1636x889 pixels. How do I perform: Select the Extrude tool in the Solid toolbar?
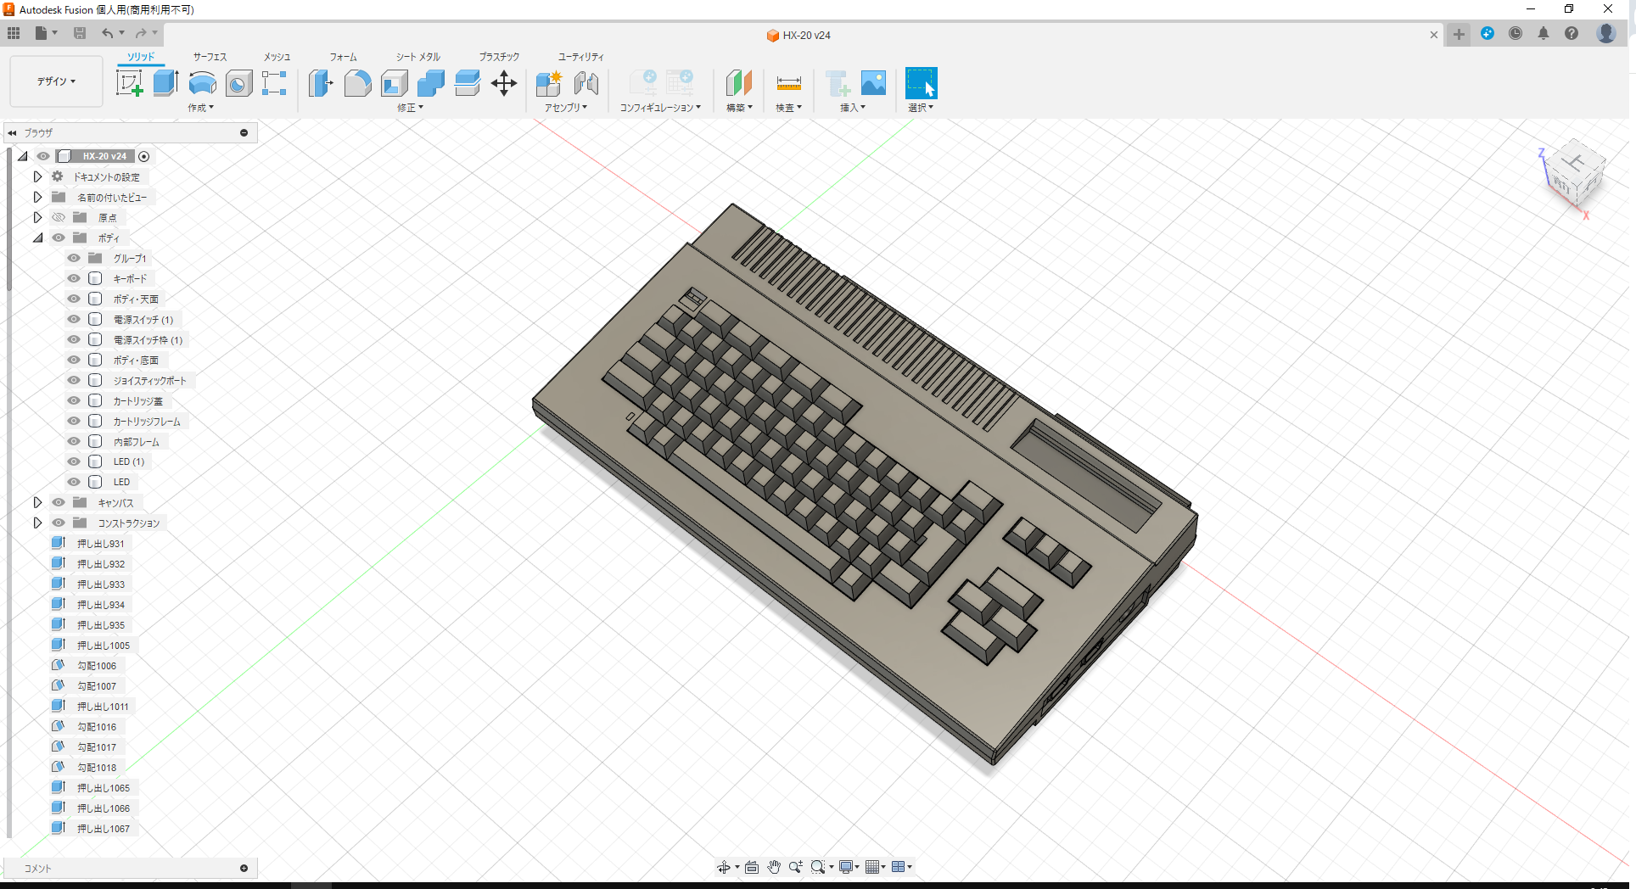[x=164, y=82]
